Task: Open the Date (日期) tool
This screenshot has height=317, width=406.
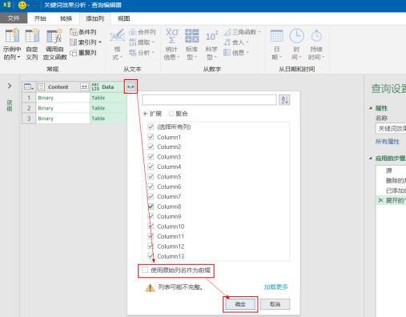Action: (x=276, y=44)
